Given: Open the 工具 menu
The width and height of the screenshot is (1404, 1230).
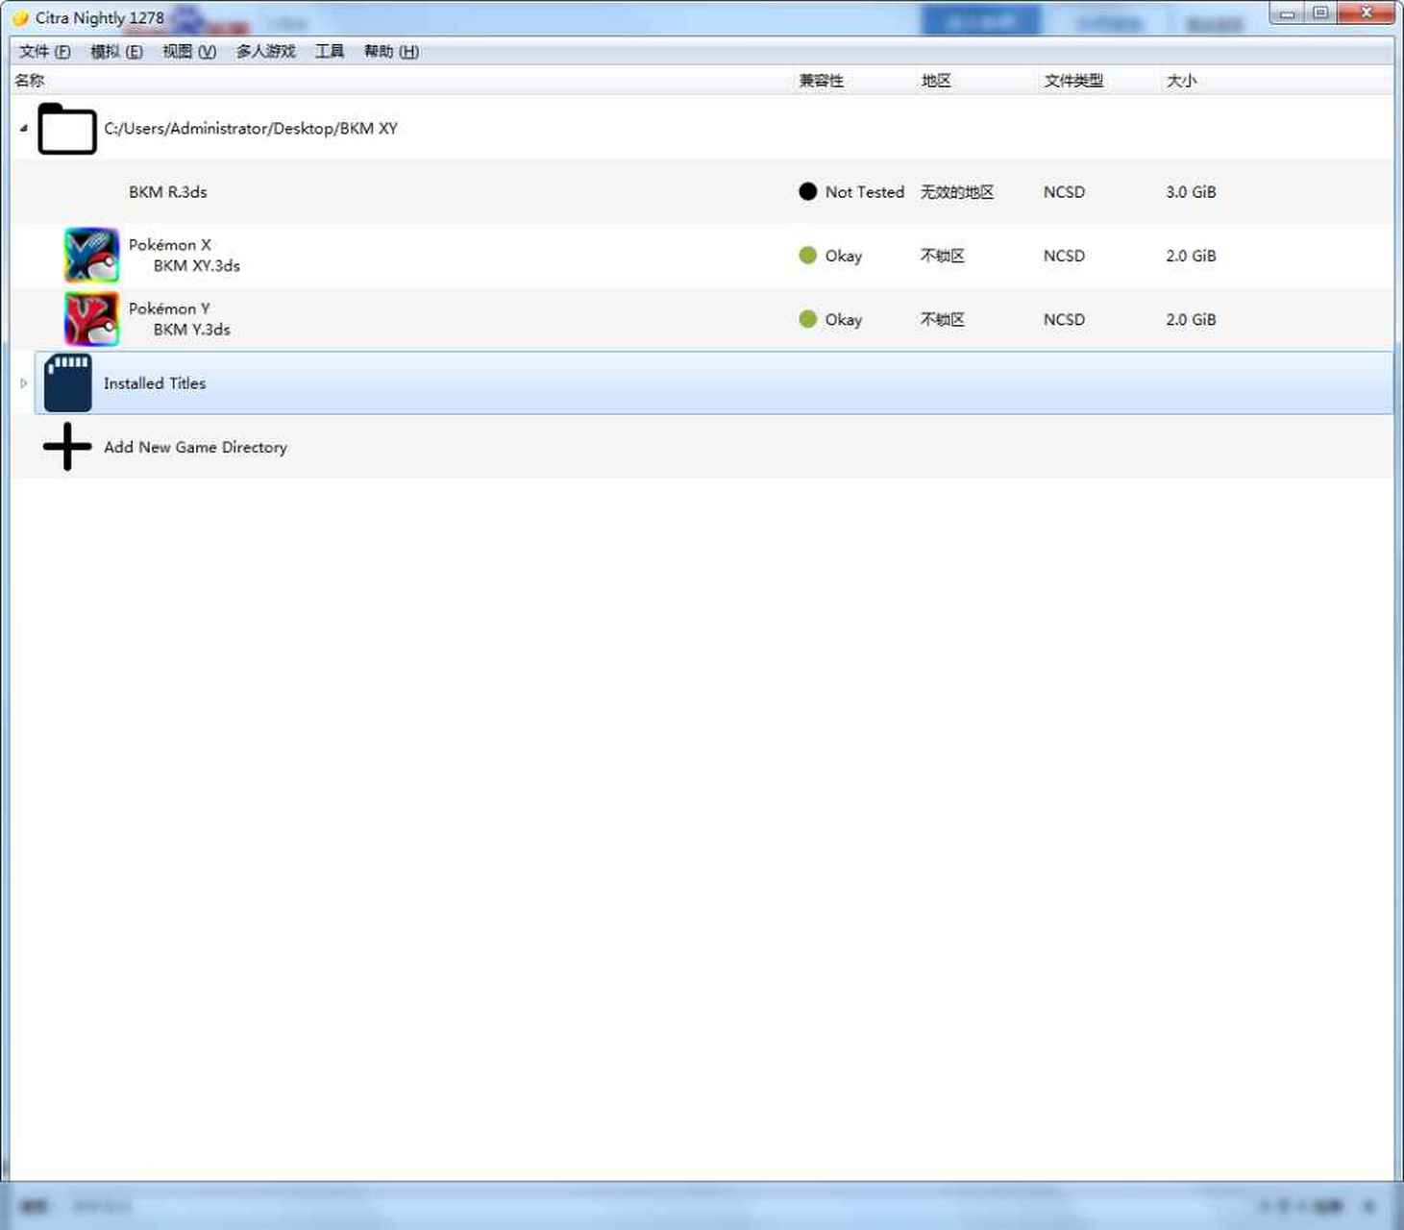Looking at the screenshot, I should tap(330, 51).
